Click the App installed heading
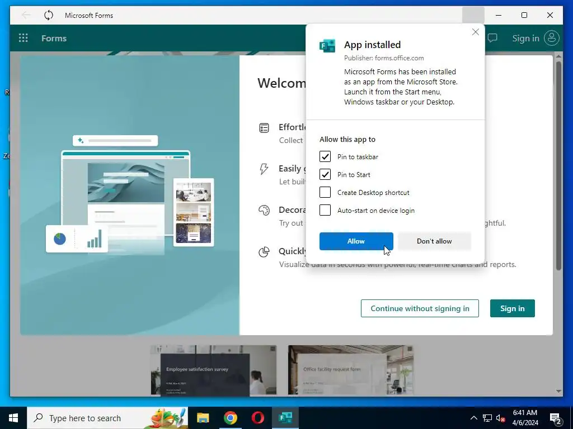573x429 pixels. [x=372, y=45]
